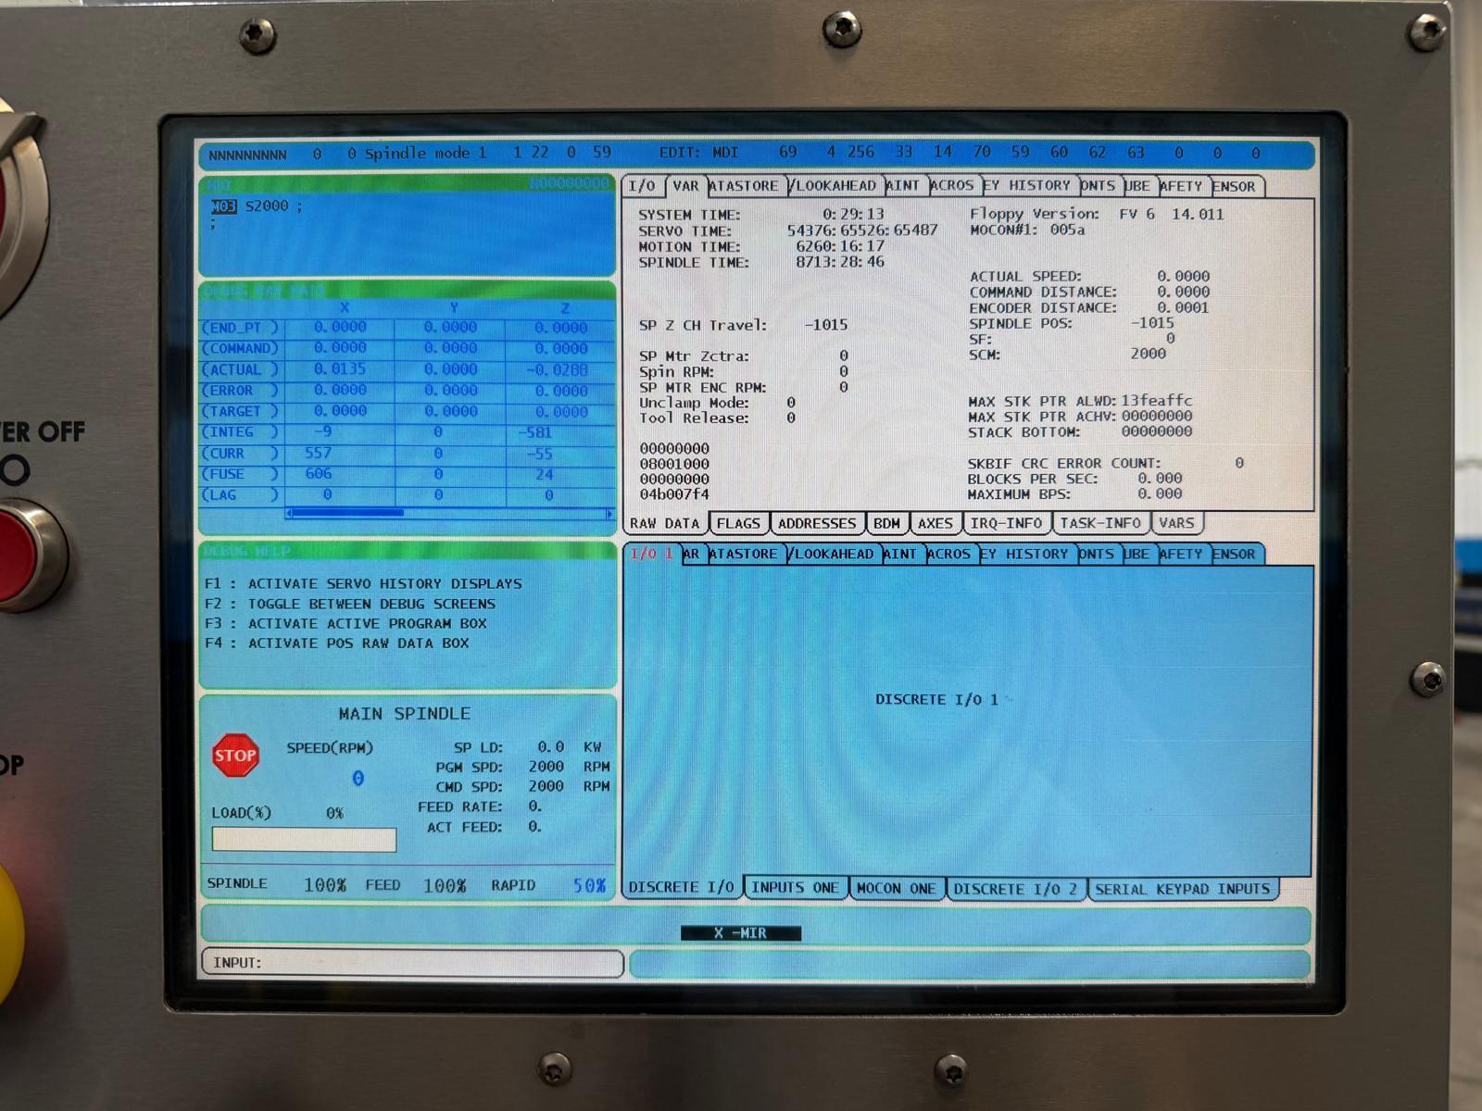Open the TASK-INFO sub-tab
The image size is (1482, 1111).
pos(1100,523)
